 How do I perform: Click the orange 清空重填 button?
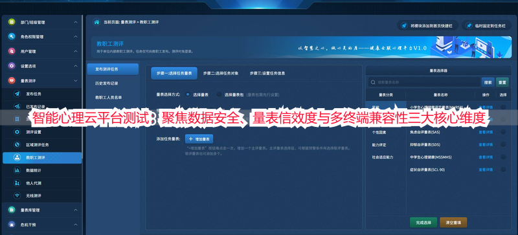[x=453, y=223]
